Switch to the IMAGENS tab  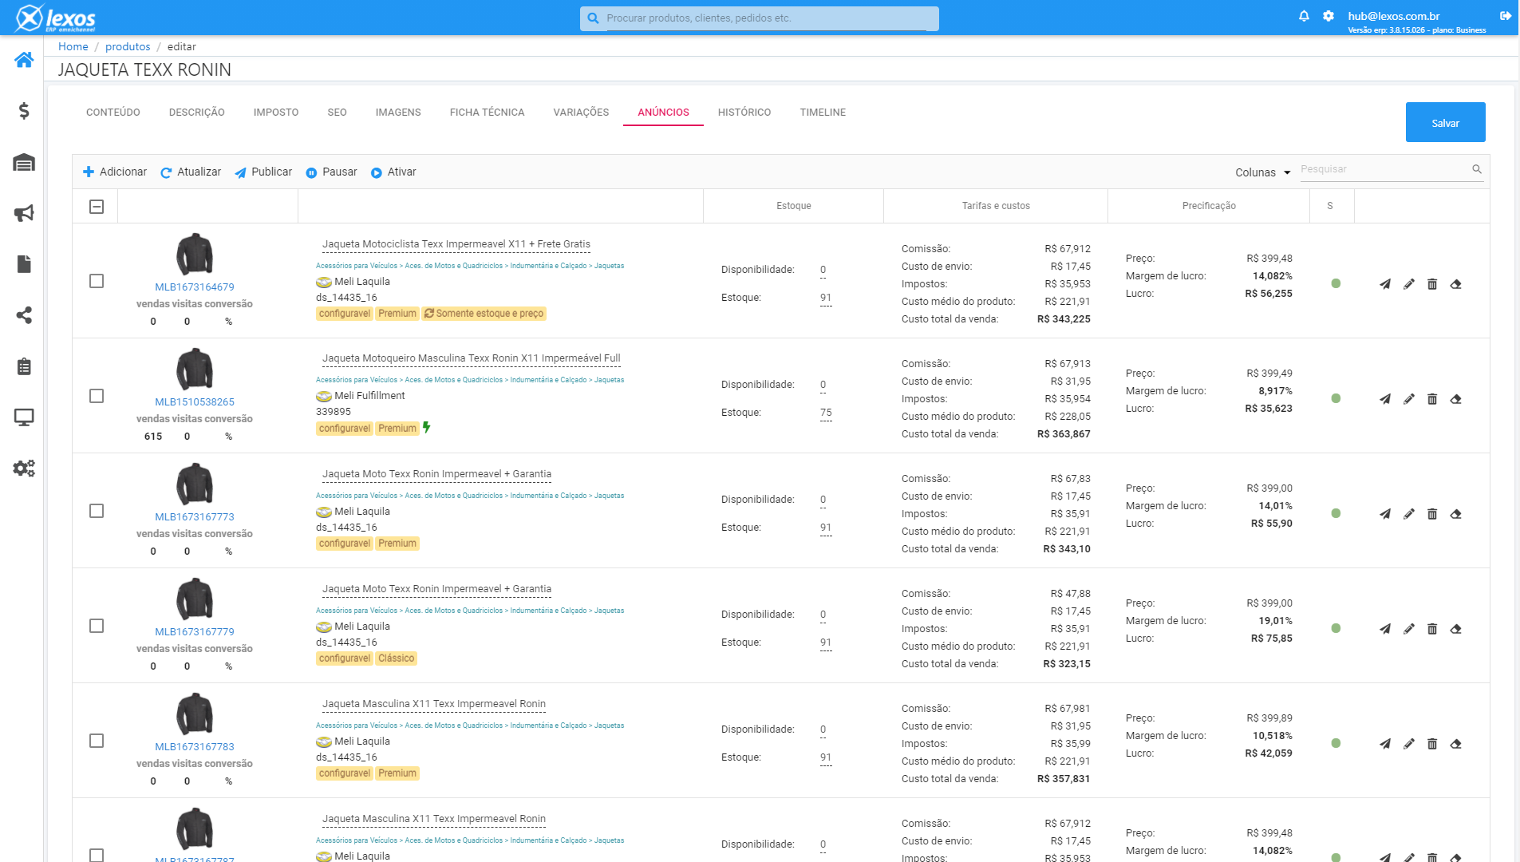pos(398,113)
